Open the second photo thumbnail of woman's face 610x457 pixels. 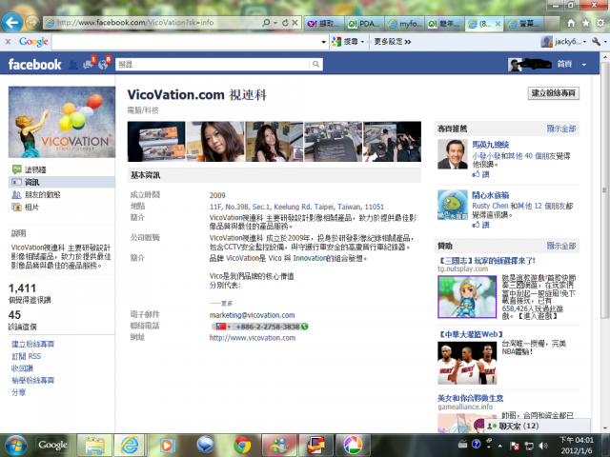click(215, 142)
